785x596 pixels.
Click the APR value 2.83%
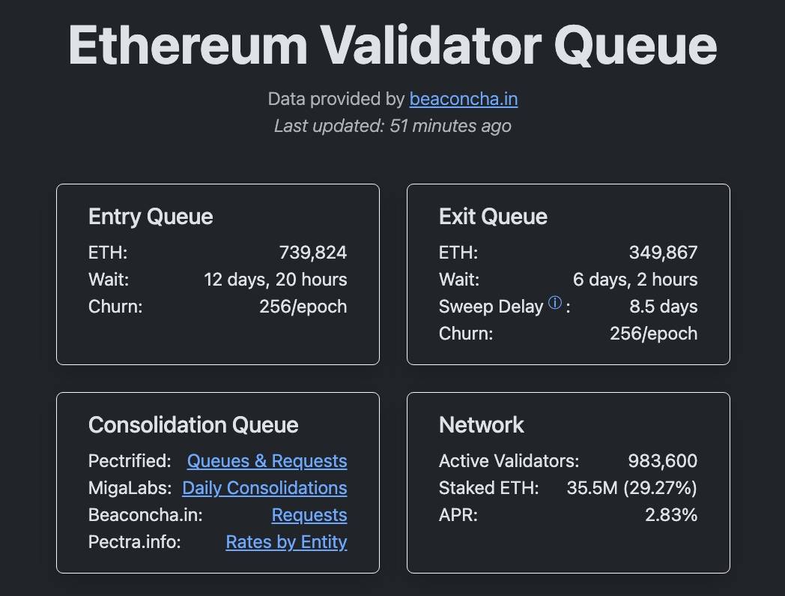pyautogui.click(x=670, y=515)
